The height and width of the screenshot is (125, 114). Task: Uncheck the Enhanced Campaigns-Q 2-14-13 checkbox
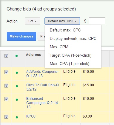click(7, 99)
